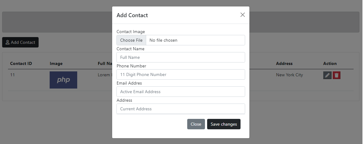Focus the Full Name input field

point(180,57)
